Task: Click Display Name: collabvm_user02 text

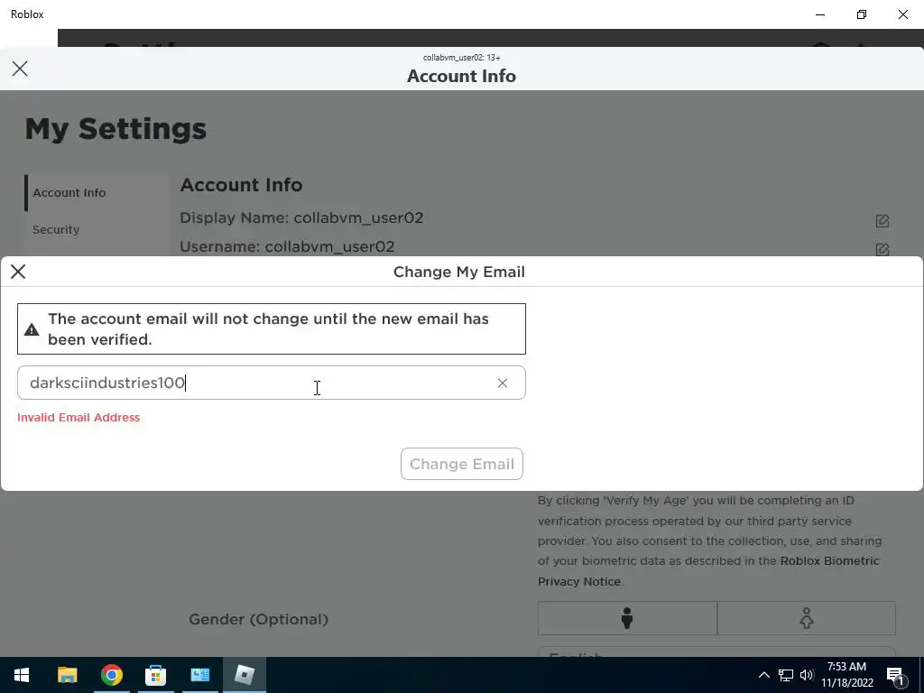Action: (x=301, y=218)
